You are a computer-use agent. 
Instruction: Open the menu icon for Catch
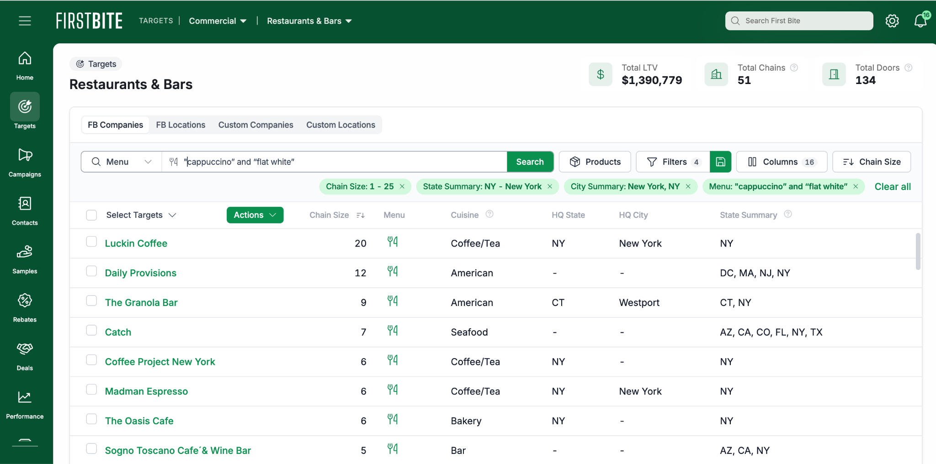[x=393, y=331]
